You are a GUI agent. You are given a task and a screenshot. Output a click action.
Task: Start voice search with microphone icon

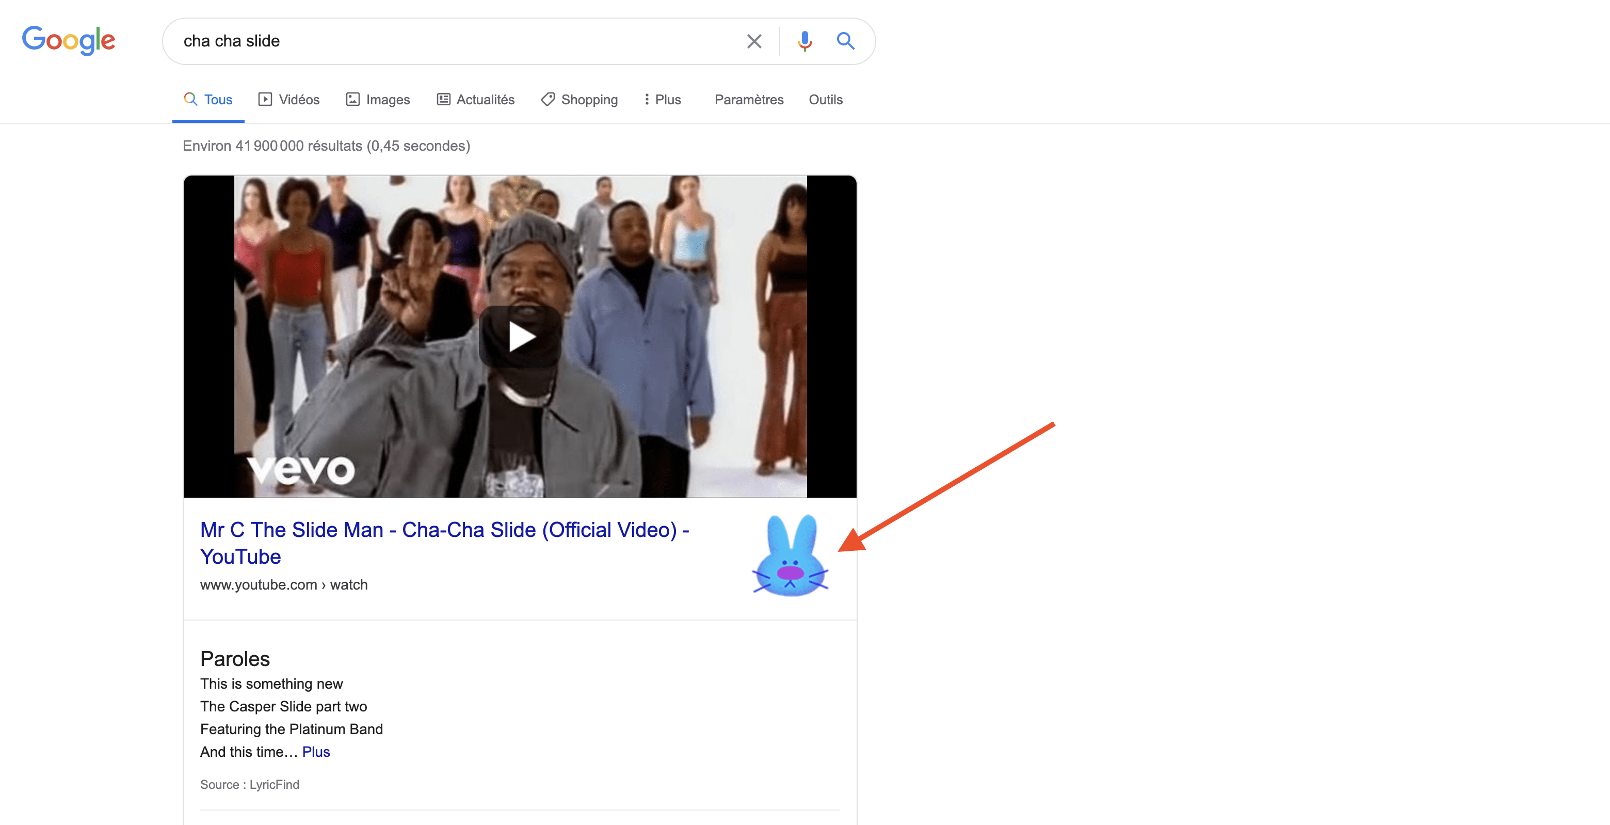point(804,41)
